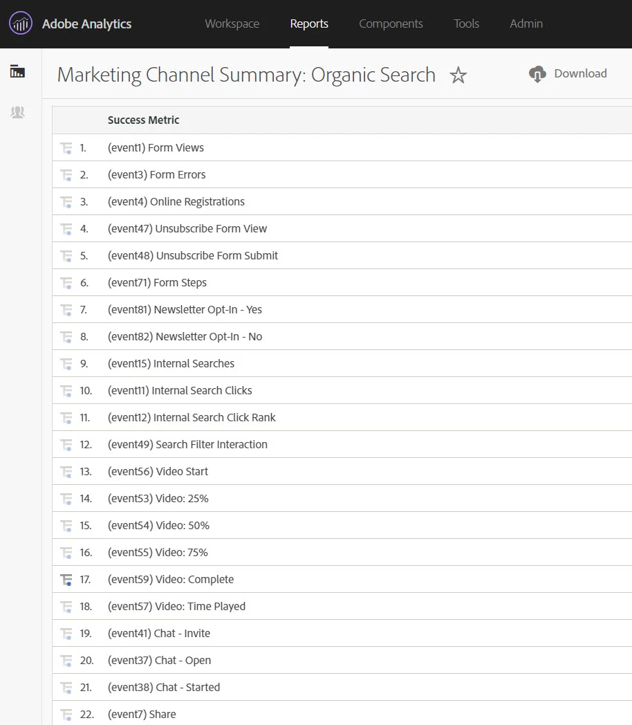Open the audience people icon in sidebar
The height and width of the screenshot is (725, 632).
point(18,112)
